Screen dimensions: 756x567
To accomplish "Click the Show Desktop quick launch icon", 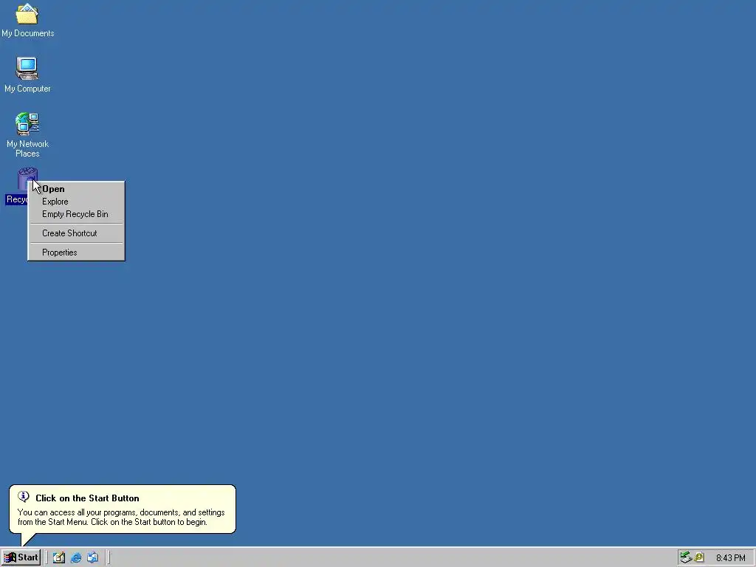I will coord(59,557).
